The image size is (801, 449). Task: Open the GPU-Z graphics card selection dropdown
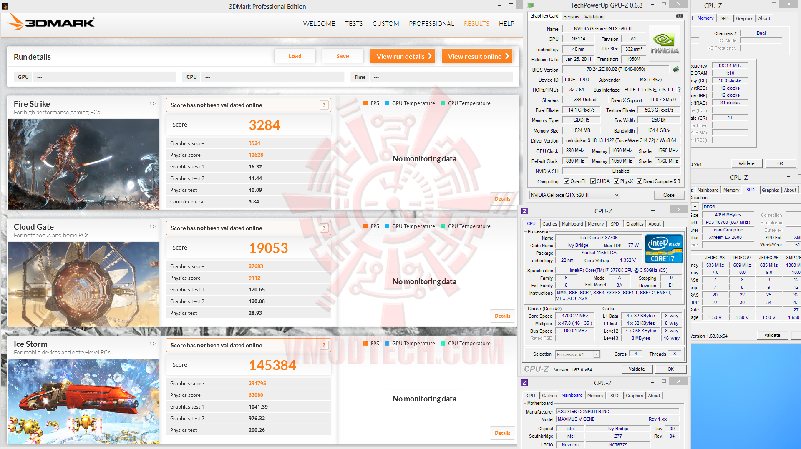coord(574,195)
